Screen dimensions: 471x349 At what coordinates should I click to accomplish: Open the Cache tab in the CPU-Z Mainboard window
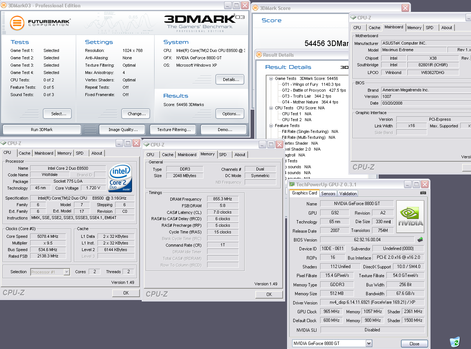click(375, 28)
